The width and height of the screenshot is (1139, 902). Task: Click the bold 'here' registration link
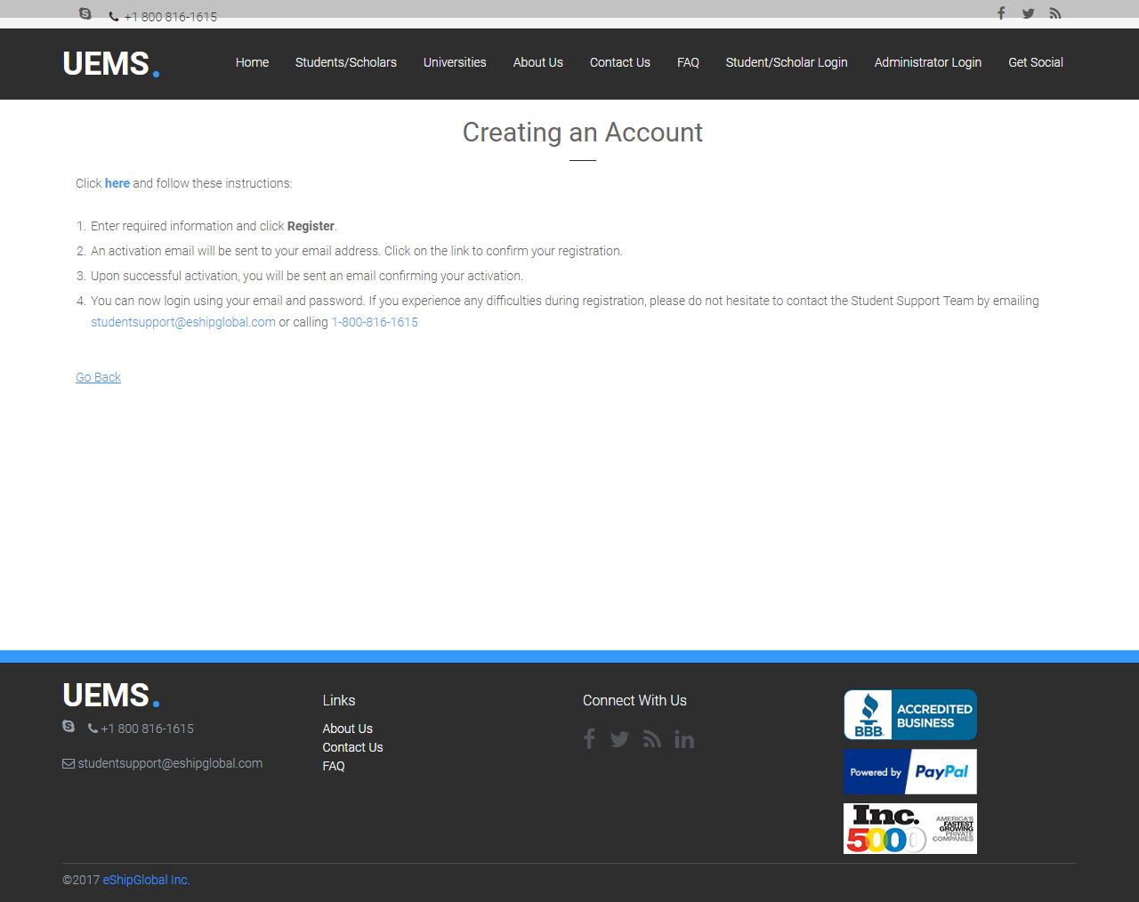click(117, 183)
